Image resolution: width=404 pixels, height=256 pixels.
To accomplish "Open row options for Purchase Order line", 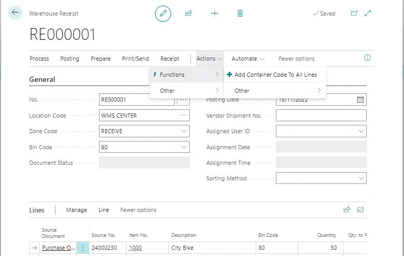I will (82, 248).
